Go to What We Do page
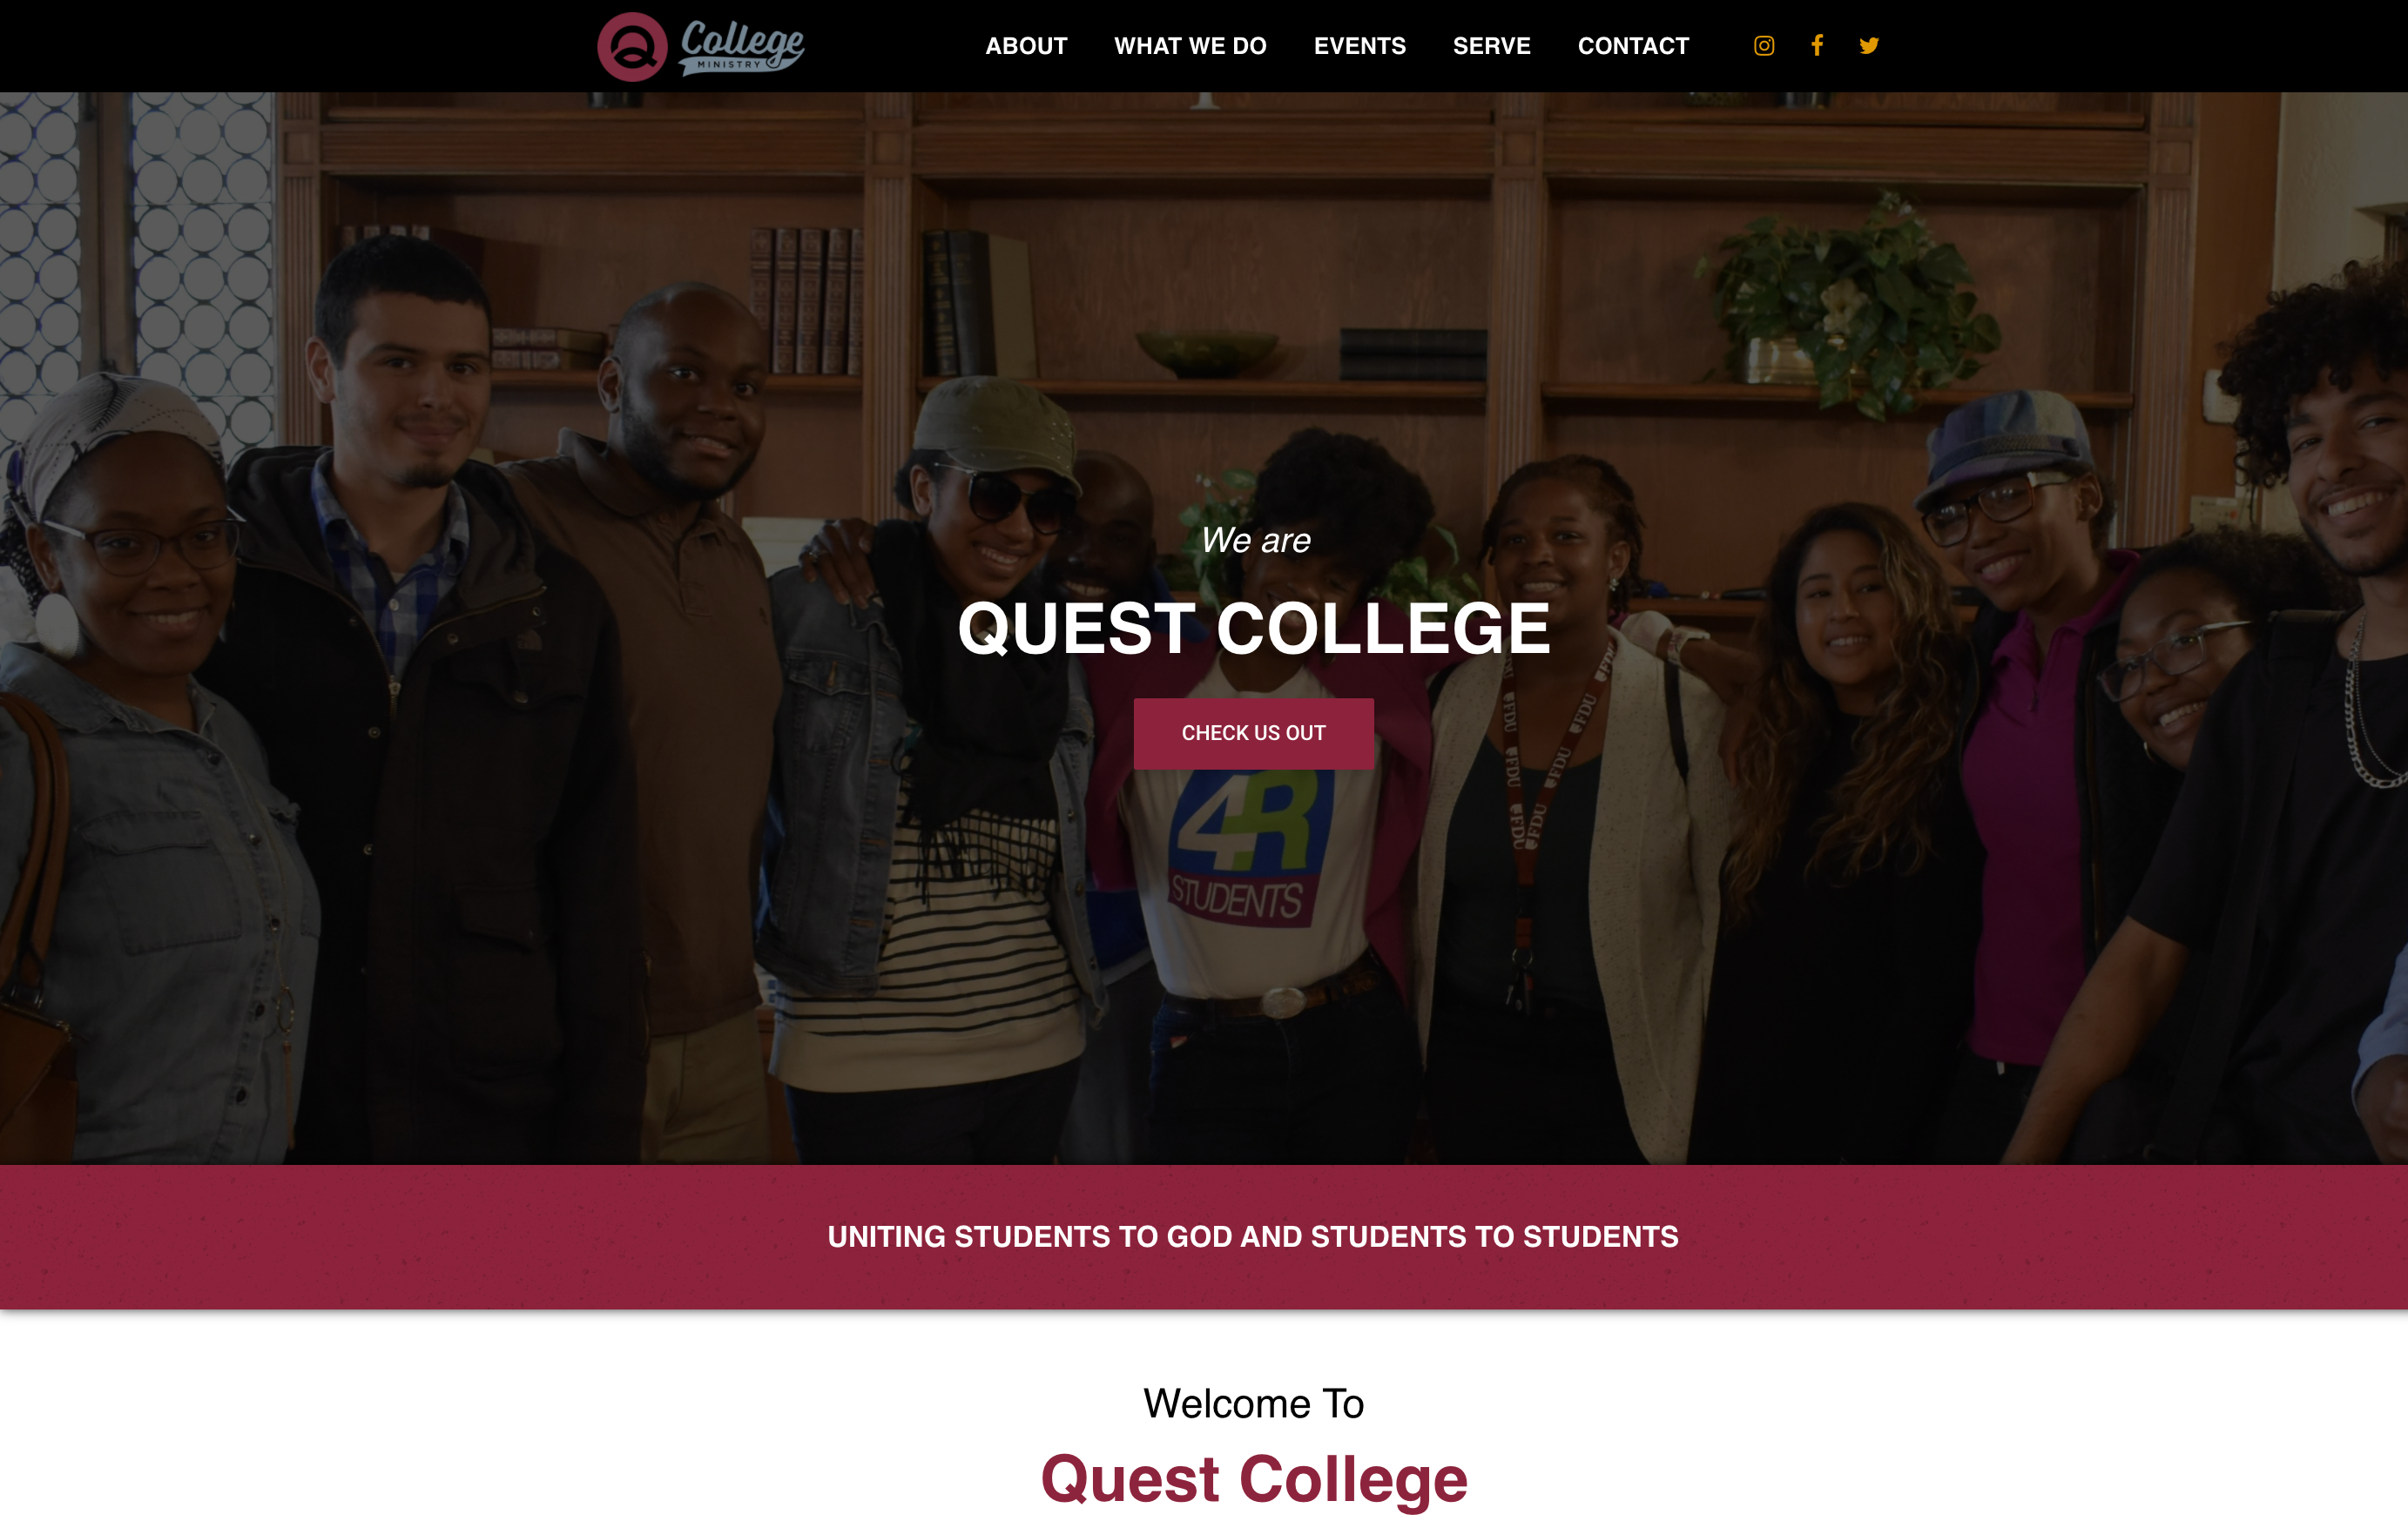This screenshot has height=1528, width=2408. (x=1190, y=46)
